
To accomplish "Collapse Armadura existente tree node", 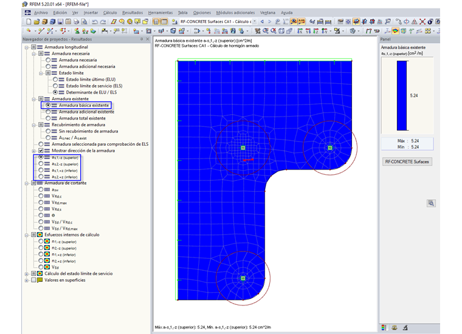I will [x=33, y=99].
